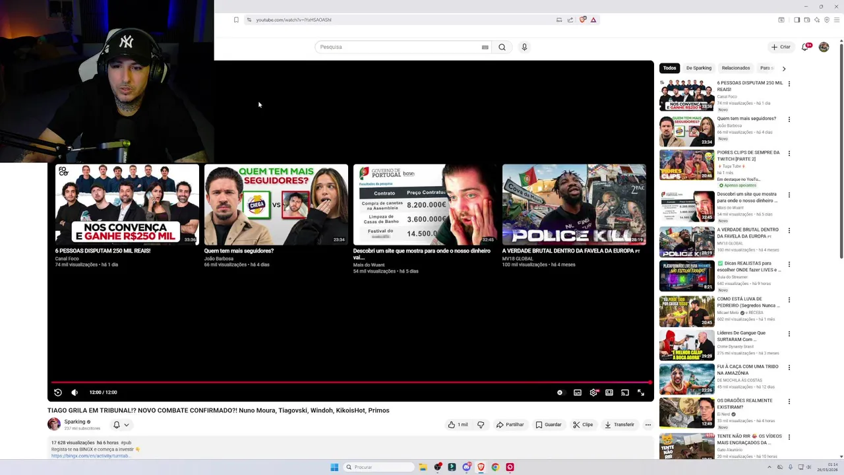Toggle the browser sidebar panel
This screenshot has width=844, height=475.
coord(797,20)
